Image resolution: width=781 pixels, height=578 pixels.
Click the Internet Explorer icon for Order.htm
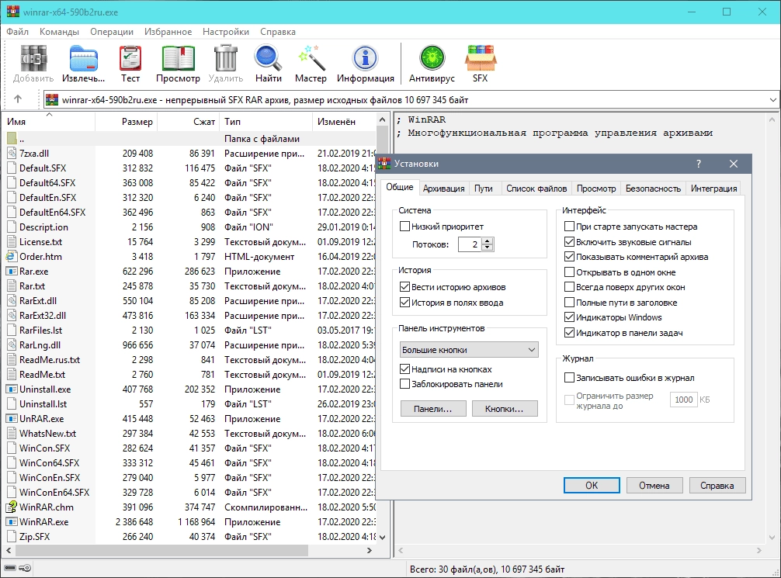[x=12, y=256]
